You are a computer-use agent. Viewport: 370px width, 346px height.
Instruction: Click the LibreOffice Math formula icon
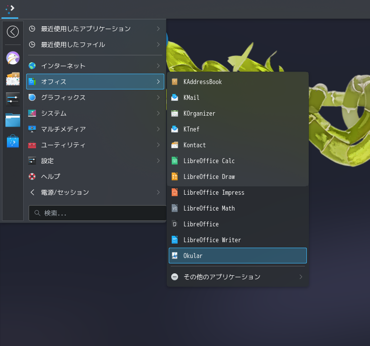[175, 209]
